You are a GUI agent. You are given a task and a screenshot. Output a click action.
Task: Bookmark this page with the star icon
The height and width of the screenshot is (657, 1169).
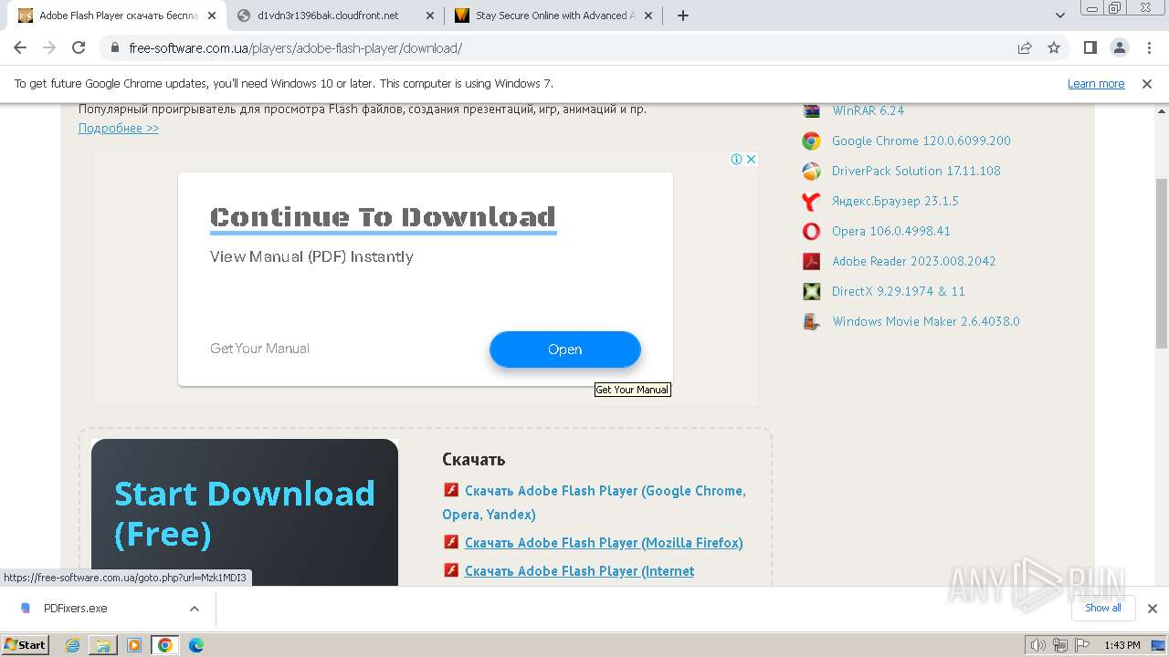[1054, 48]
